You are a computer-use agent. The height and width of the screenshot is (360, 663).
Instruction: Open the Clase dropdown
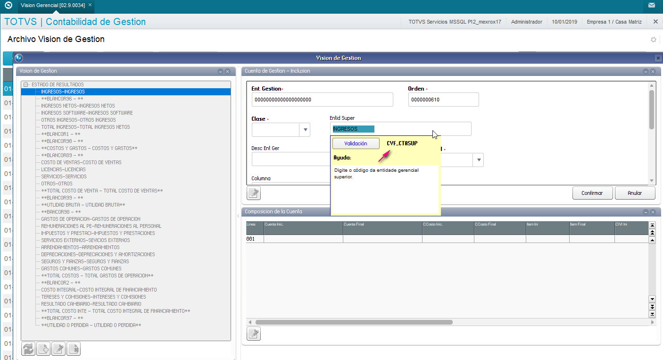(x=305, y=130)
